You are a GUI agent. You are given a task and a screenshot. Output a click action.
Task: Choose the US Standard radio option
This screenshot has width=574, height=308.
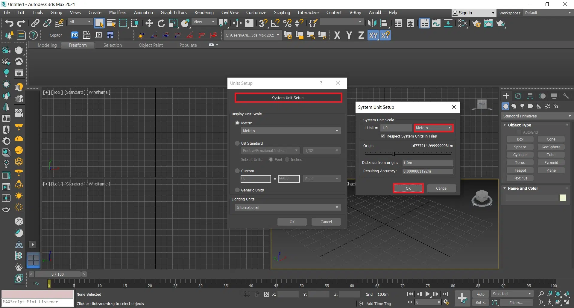(x=237, y=143)
